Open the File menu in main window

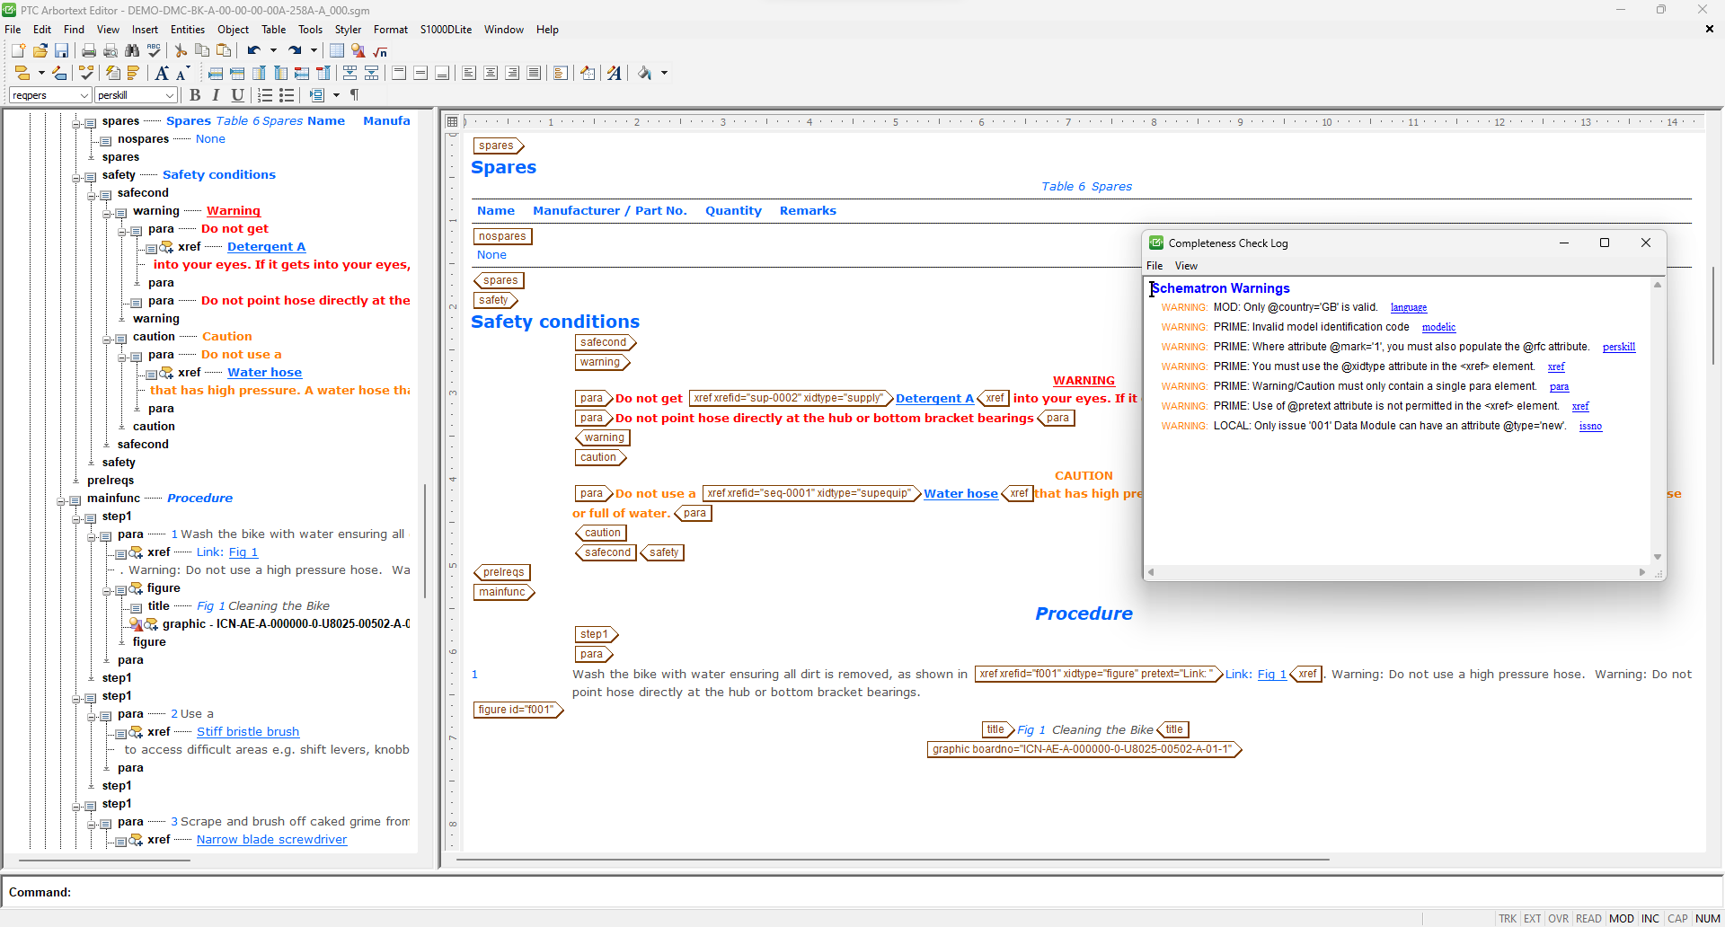point(13,30)
